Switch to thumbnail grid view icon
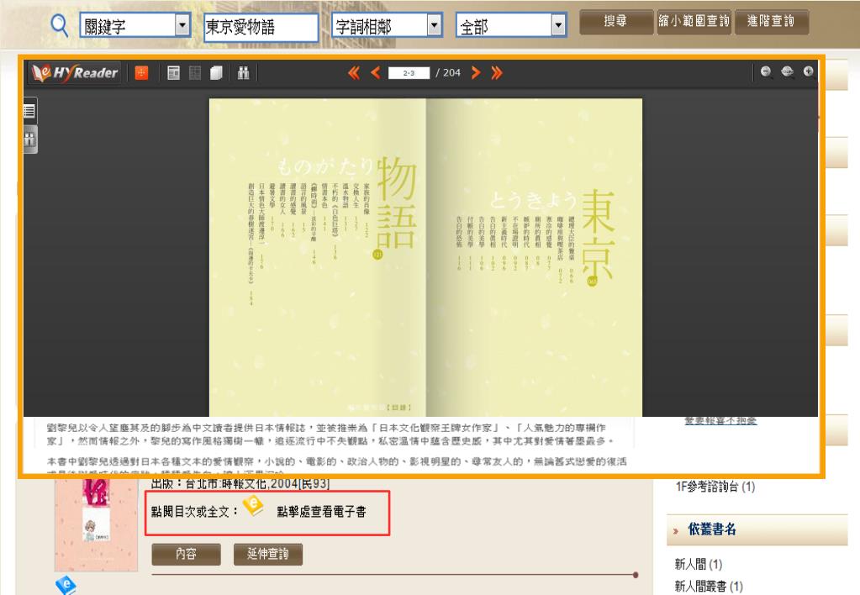Screen dimensions: 860x595 [195, 72]
